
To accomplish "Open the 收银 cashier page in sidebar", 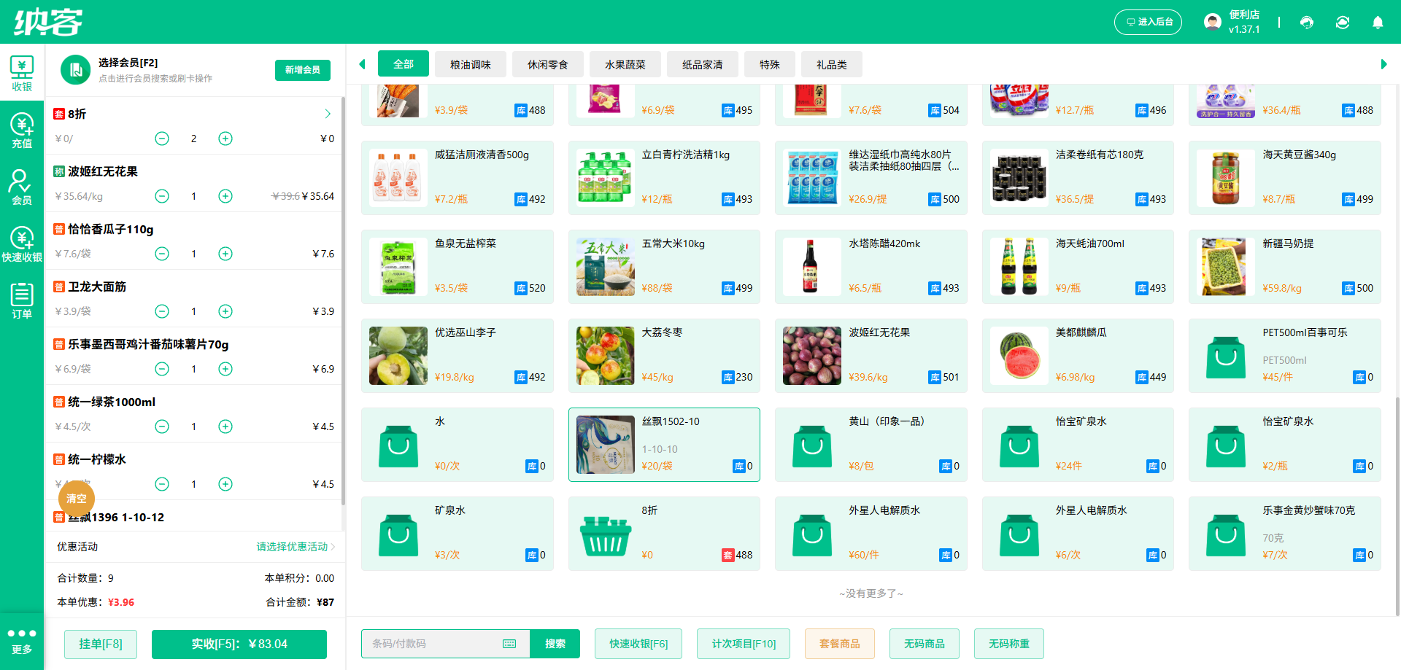I will point(22,74).
